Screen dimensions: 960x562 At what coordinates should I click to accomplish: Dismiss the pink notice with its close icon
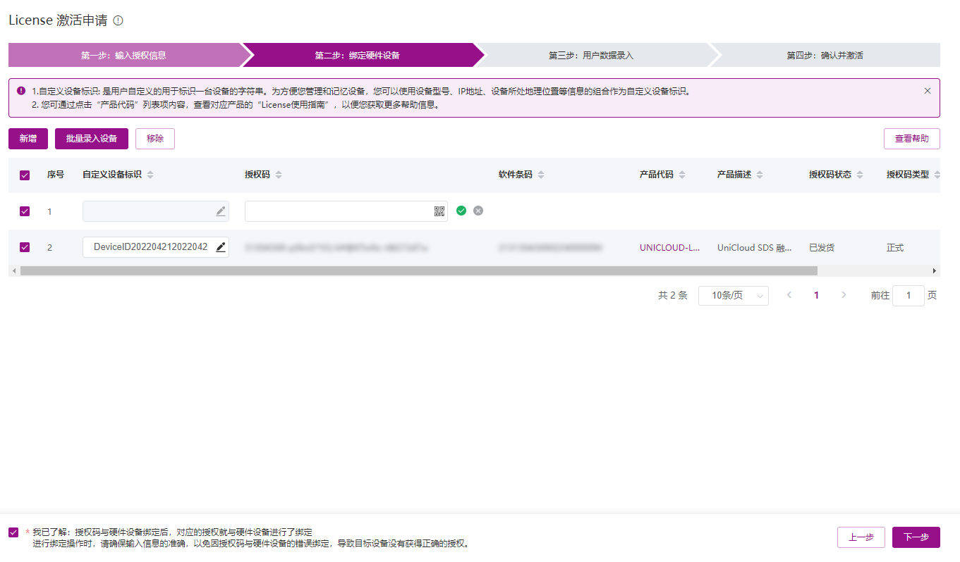tap(928, 91)
